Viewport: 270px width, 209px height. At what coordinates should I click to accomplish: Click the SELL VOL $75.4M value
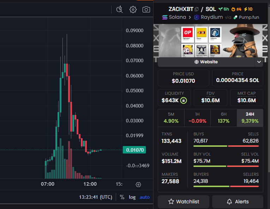[x=250, y=161]
